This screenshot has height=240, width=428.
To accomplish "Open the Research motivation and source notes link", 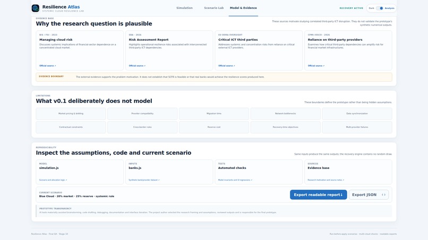I will (x=326, y=180).
